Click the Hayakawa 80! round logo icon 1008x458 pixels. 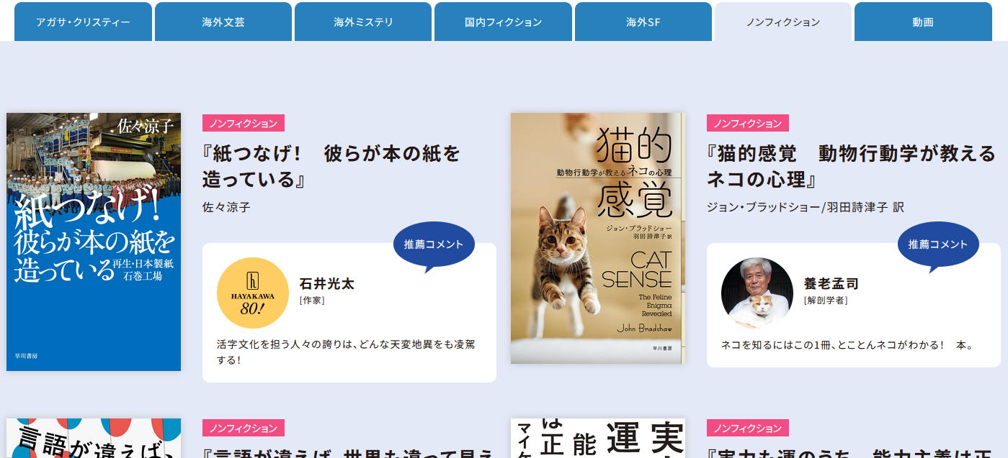pos(253,293)
